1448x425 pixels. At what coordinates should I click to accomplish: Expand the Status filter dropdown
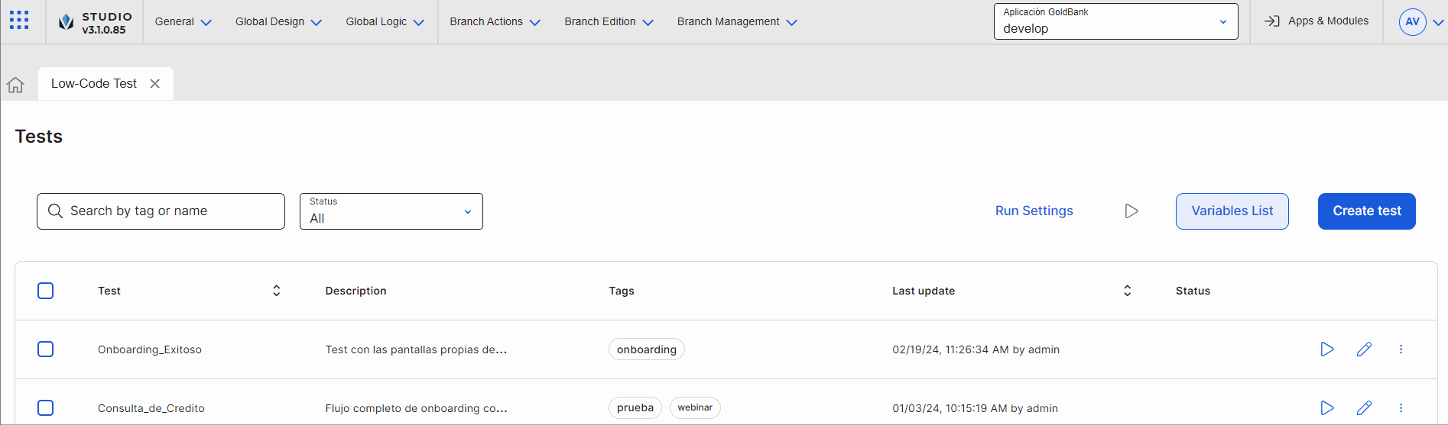point(391,211)
